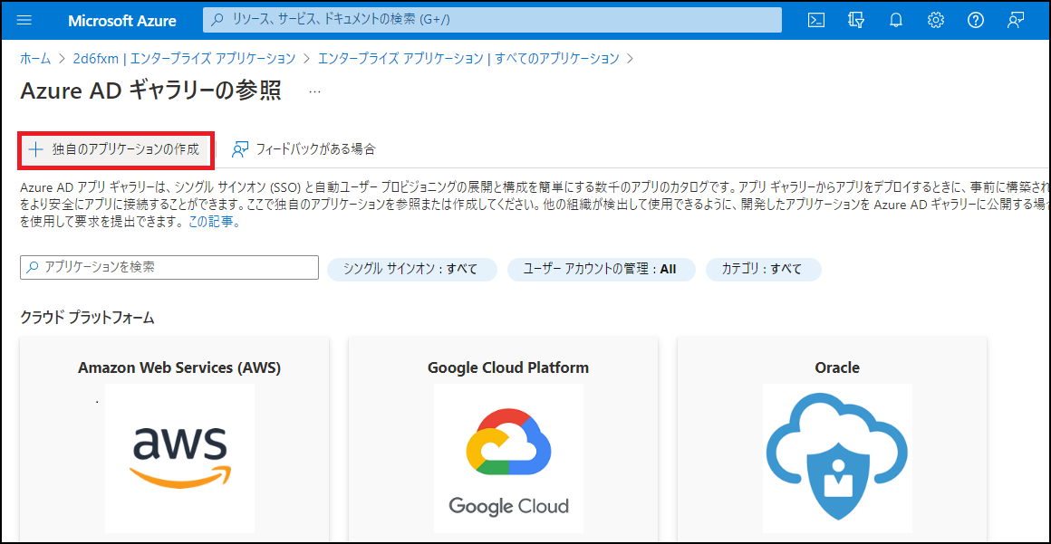The image size is (1051, 544).
Task: Click the クラウド プラットフォーム heading
Action: tap(88, 318)
